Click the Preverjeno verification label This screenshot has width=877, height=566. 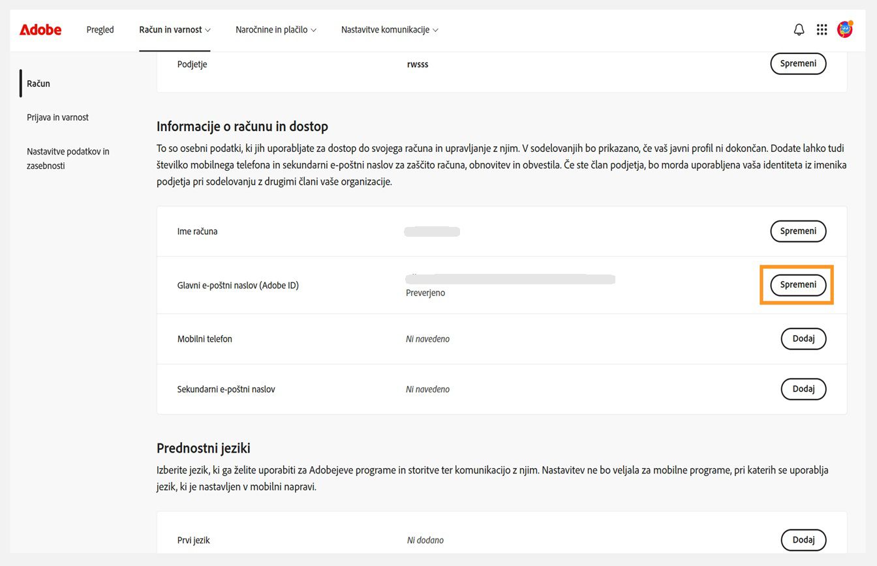click(x=425, y=292)
